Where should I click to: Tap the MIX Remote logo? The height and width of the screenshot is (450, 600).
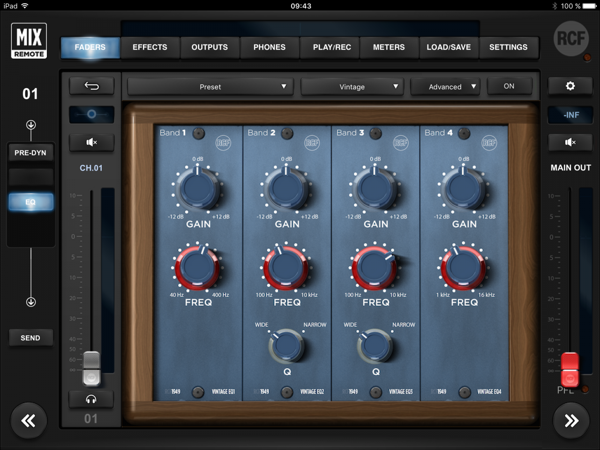click(x=29, y=41)
